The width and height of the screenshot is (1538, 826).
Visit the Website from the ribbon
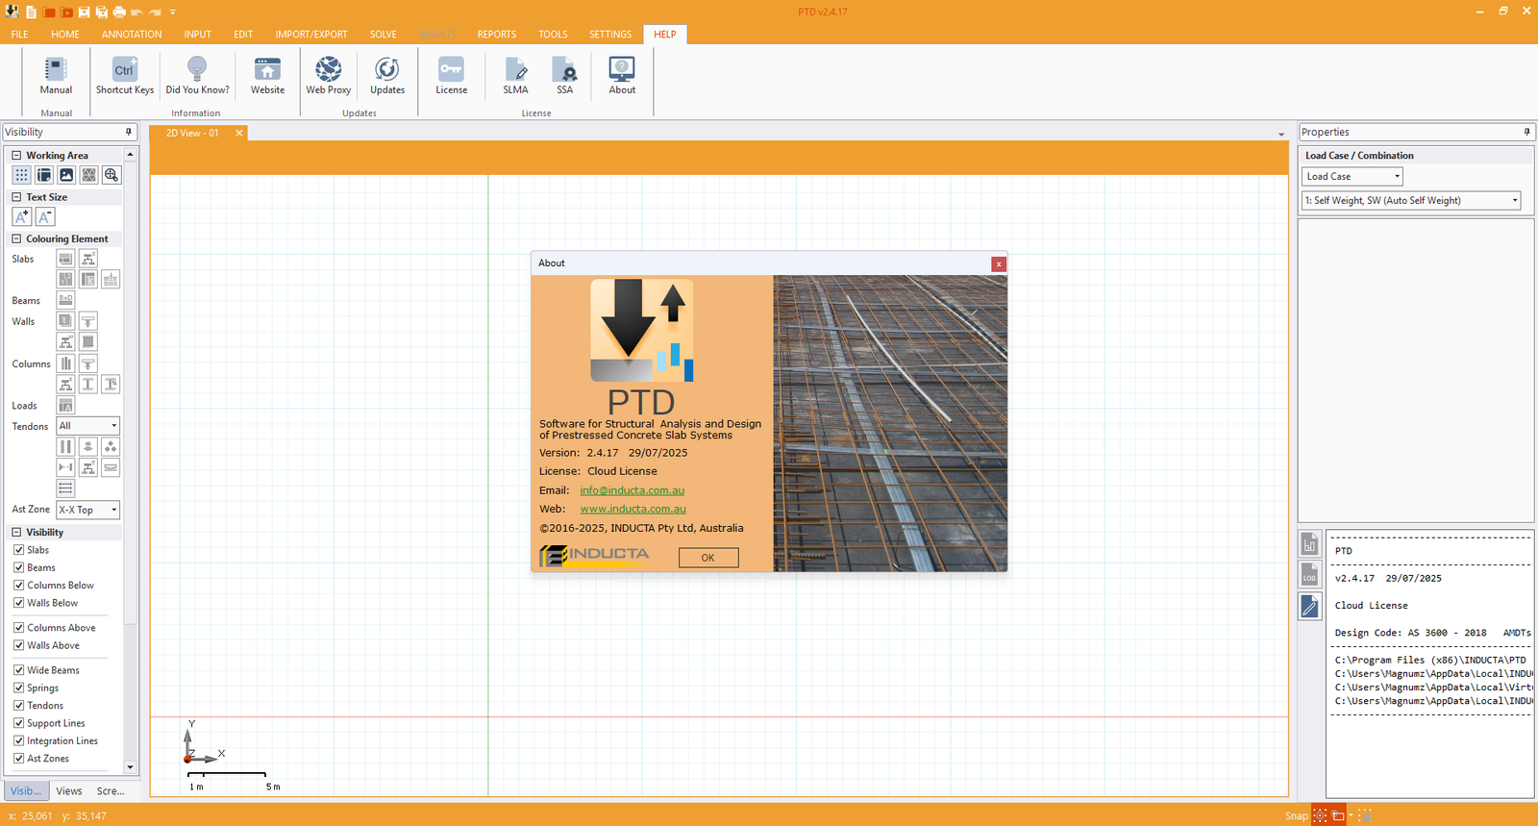click(267, 75)
